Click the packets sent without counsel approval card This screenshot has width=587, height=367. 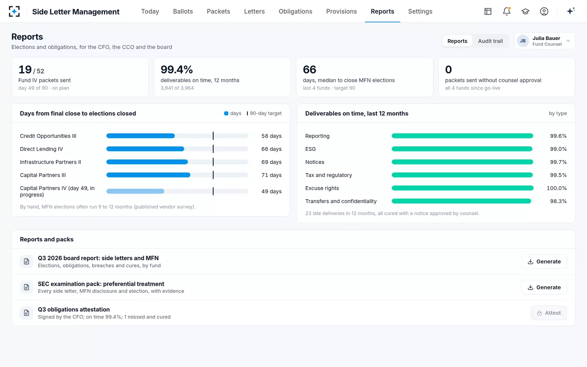[x=507, y=77]
